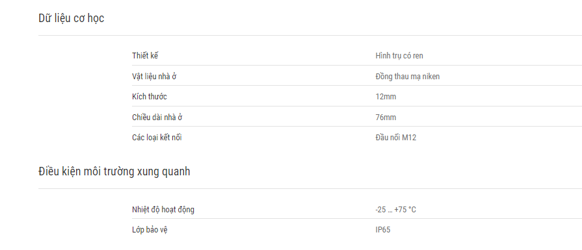Click the '-25 ... +75 °C' temperature value

pyautogui.click(x=395, y=210)
